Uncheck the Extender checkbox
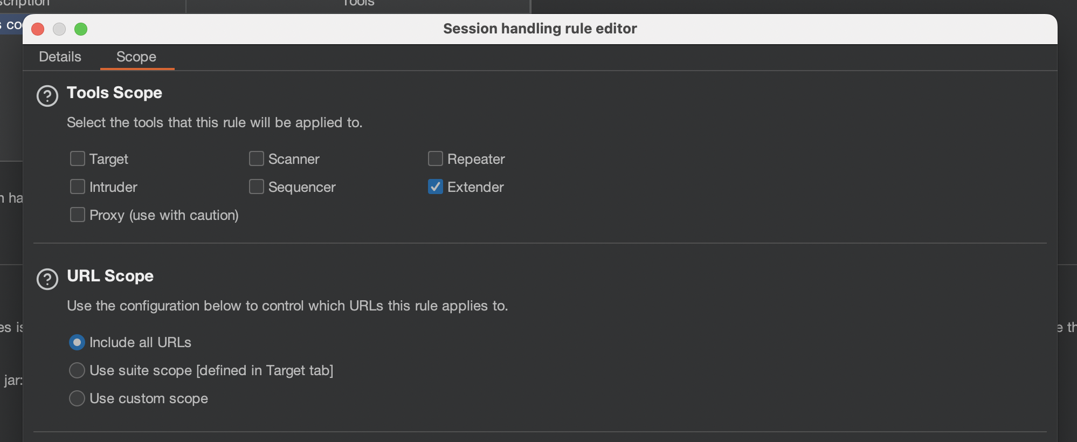The image size is (1077, 442). (x=436, y=187)
